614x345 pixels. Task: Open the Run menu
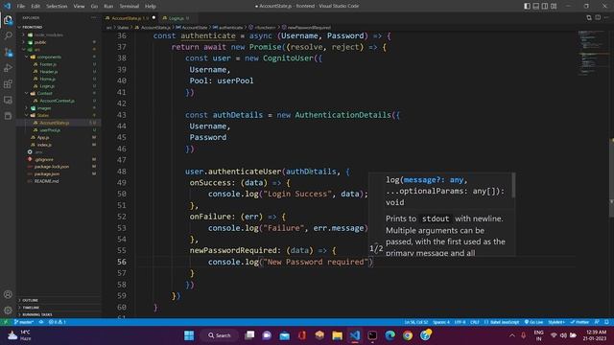point(108,7)
